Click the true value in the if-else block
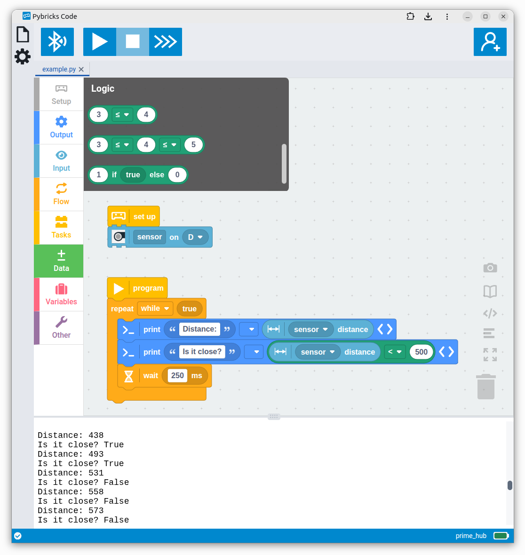 tap(133, 175)
